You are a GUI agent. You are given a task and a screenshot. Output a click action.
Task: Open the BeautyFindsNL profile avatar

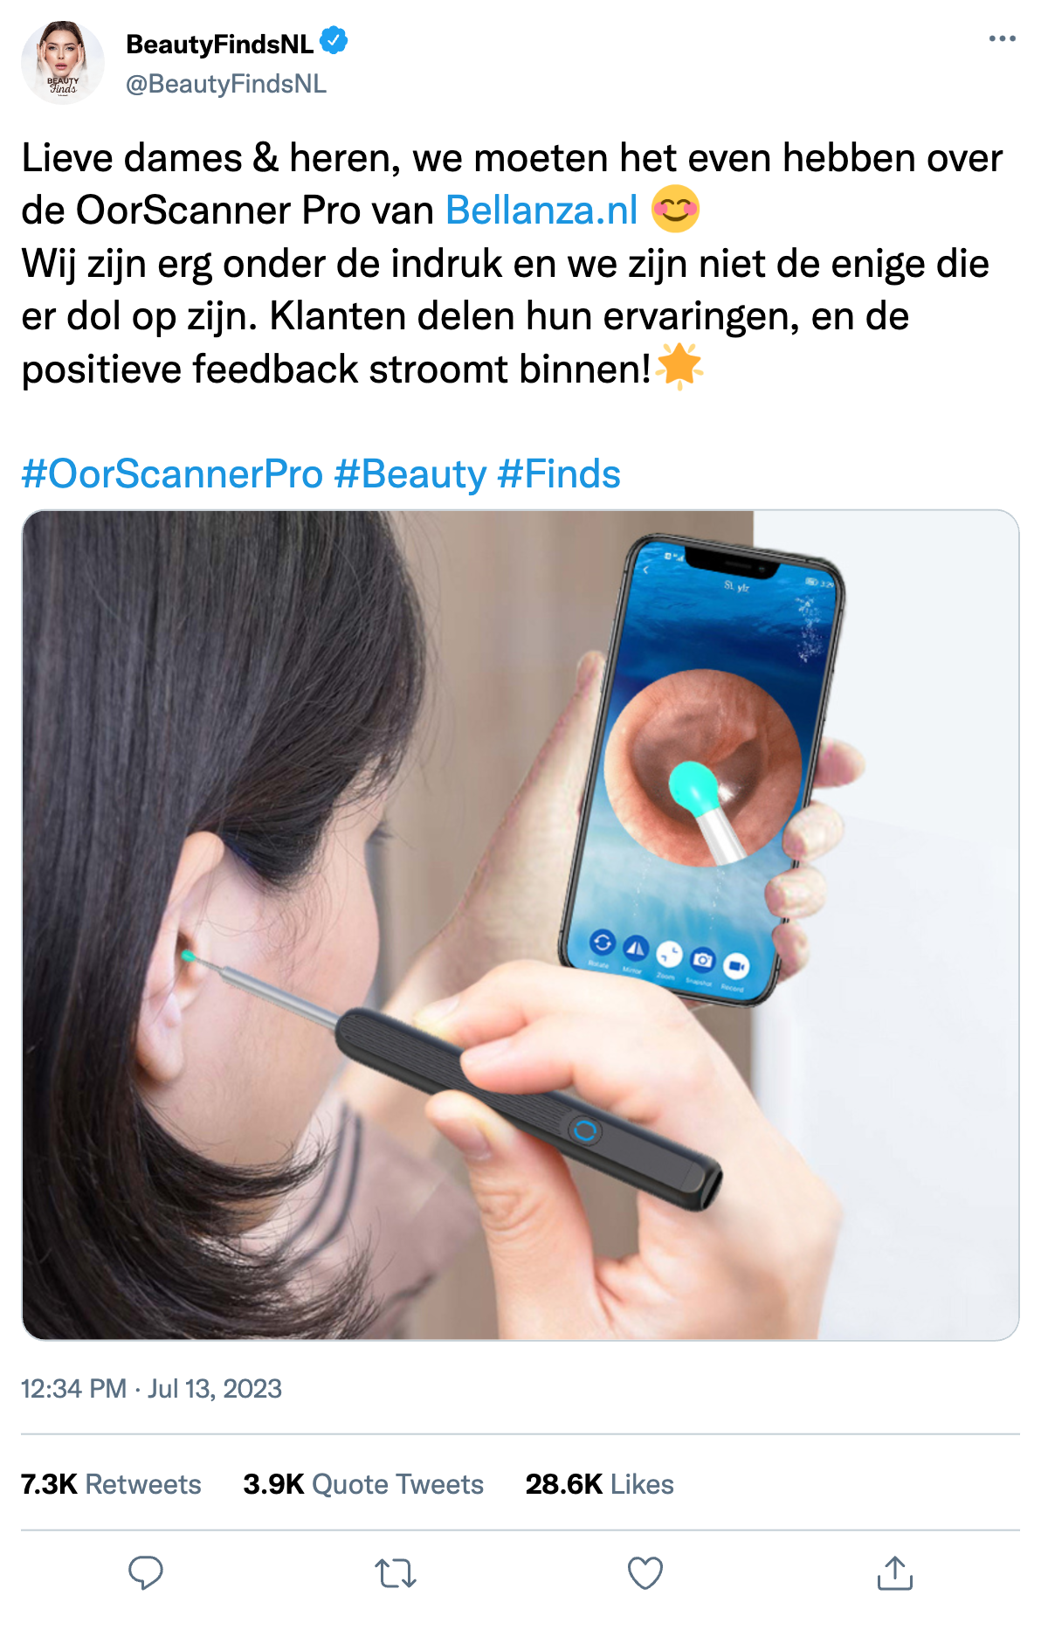(x=63, y=63)
